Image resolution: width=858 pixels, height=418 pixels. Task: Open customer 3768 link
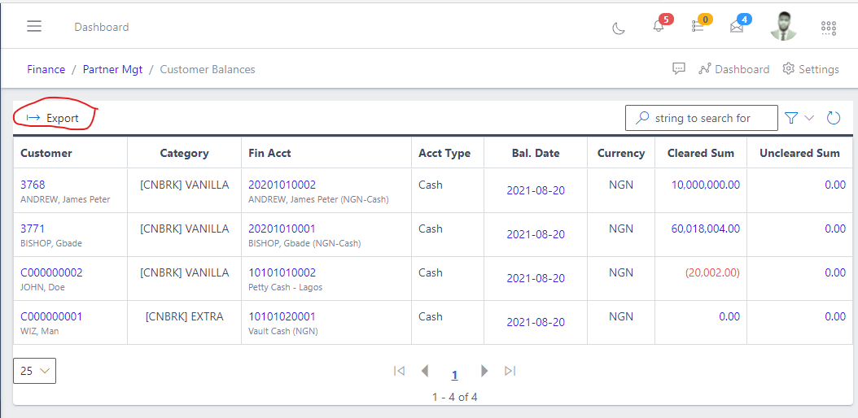tap(33, 185)
